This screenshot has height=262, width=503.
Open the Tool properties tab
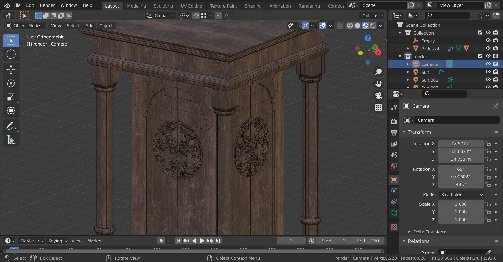pos(394,108)
